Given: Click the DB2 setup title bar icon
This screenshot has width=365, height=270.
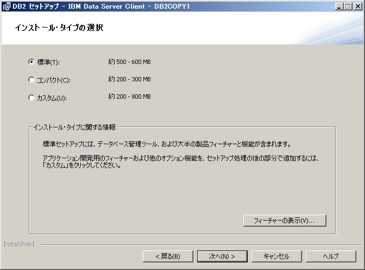Looking at the screenshot, I should 7,7.
